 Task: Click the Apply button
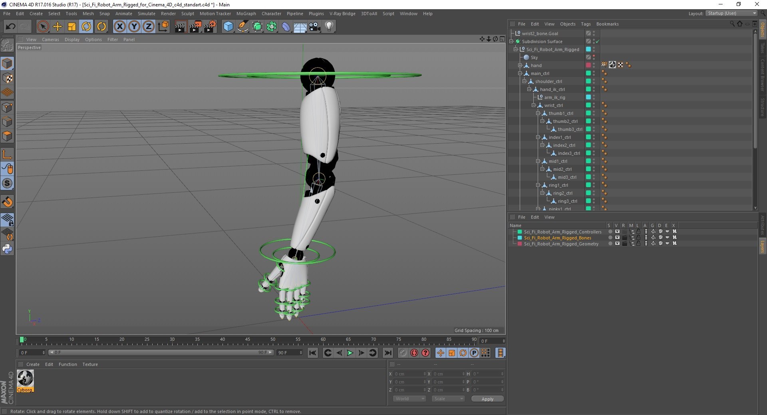pyautogui.click(x=487, y=399)
